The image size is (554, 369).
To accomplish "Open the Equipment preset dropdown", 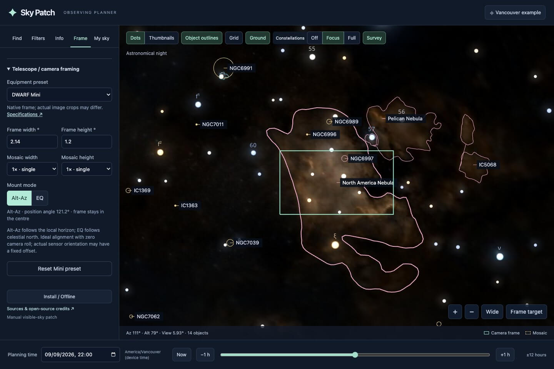I will coord(59,95).
